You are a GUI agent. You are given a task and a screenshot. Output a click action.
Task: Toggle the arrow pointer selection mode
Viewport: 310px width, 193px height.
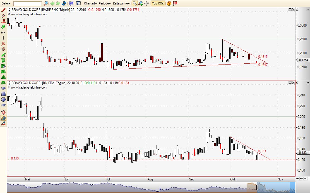[134, 3]
